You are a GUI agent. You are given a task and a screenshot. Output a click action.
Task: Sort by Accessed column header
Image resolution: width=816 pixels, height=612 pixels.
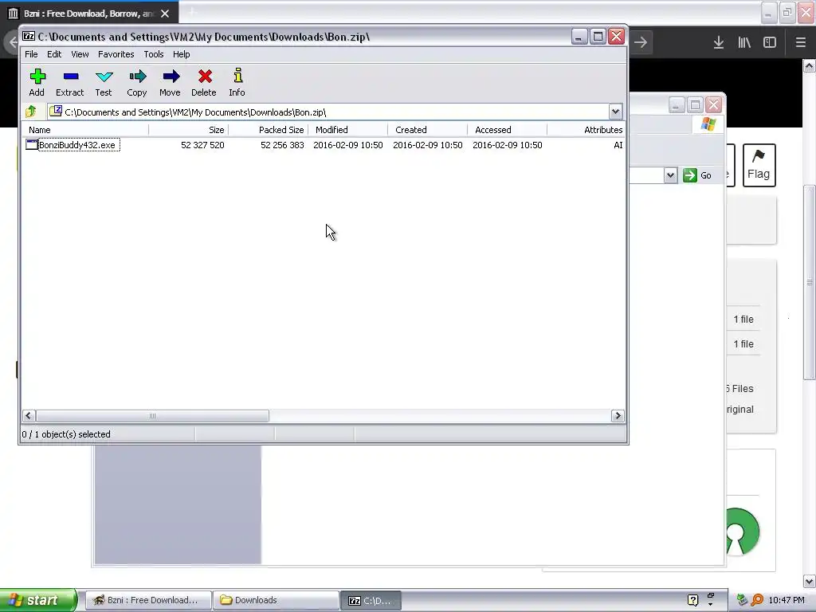click(507, 130)
